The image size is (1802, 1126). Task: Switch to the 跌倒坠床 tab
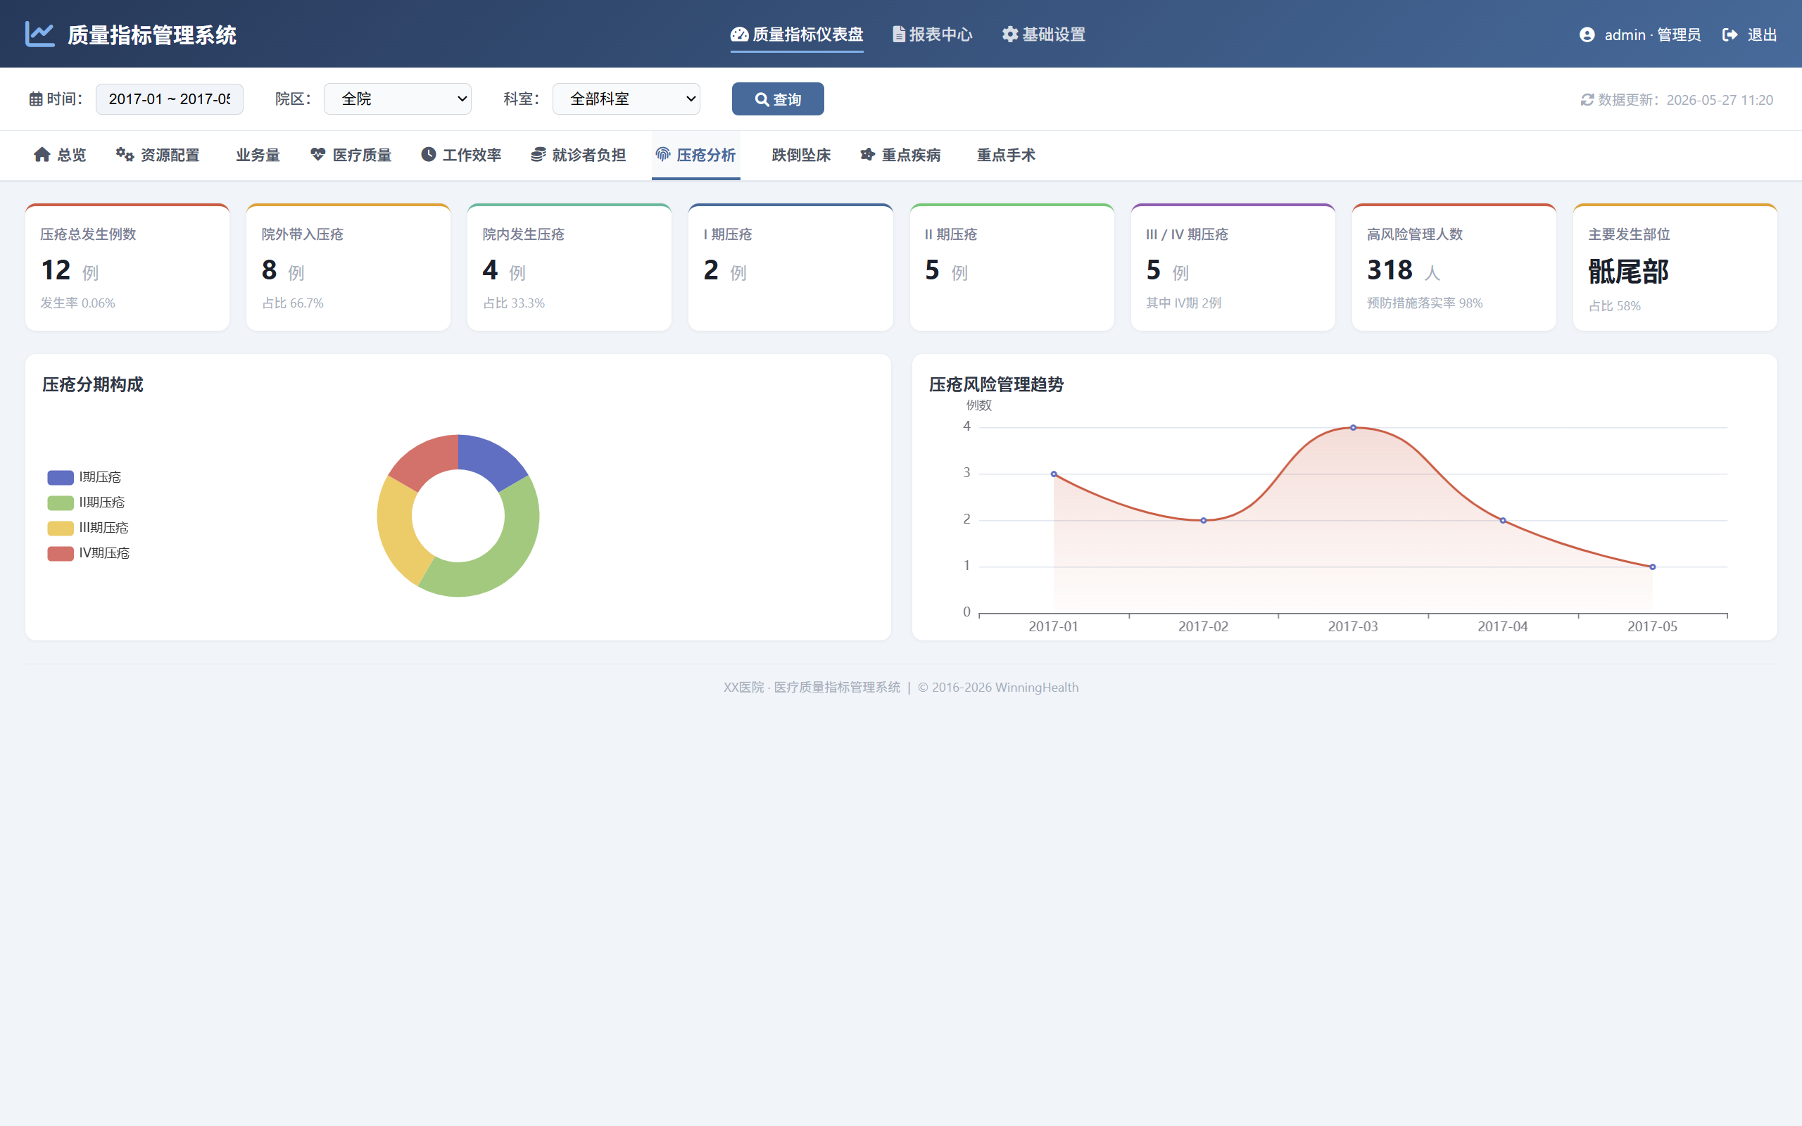(x=801, y=156)
